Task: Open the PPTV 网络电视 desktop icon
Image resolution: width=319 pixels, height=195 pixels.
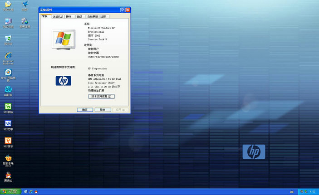Action: click(8, 73)
